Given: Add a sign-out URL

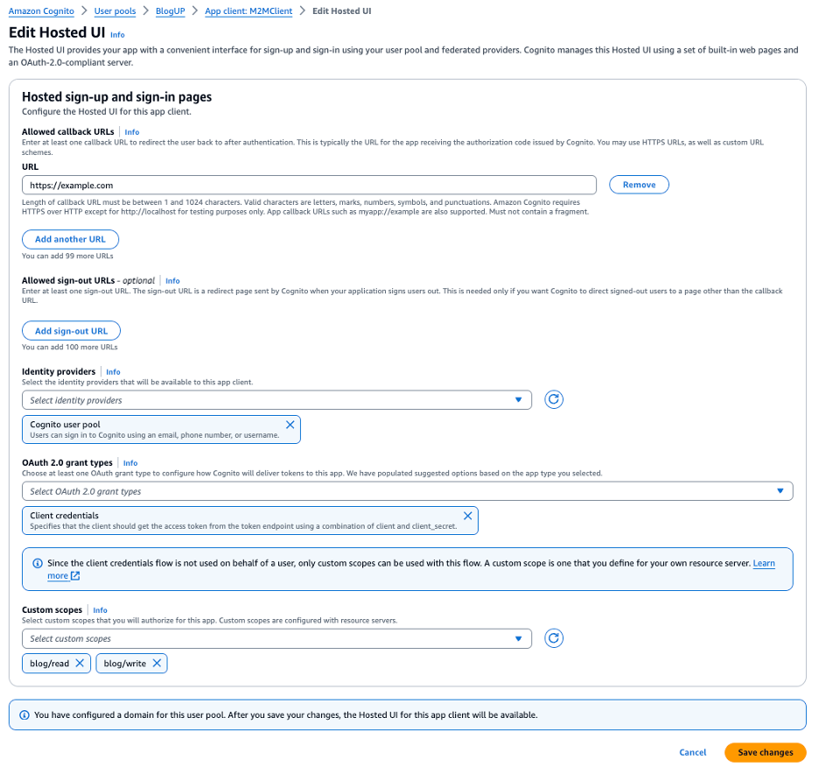Looking at the screenshot, I should coord(71,330).
